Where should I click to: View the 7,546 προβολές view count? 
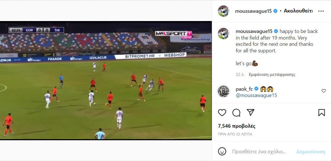click(x=237, y=126)
